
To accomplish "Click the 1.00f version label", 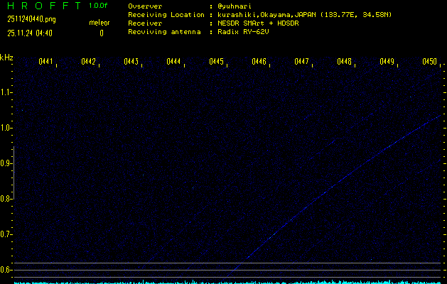I will (99, 6).
